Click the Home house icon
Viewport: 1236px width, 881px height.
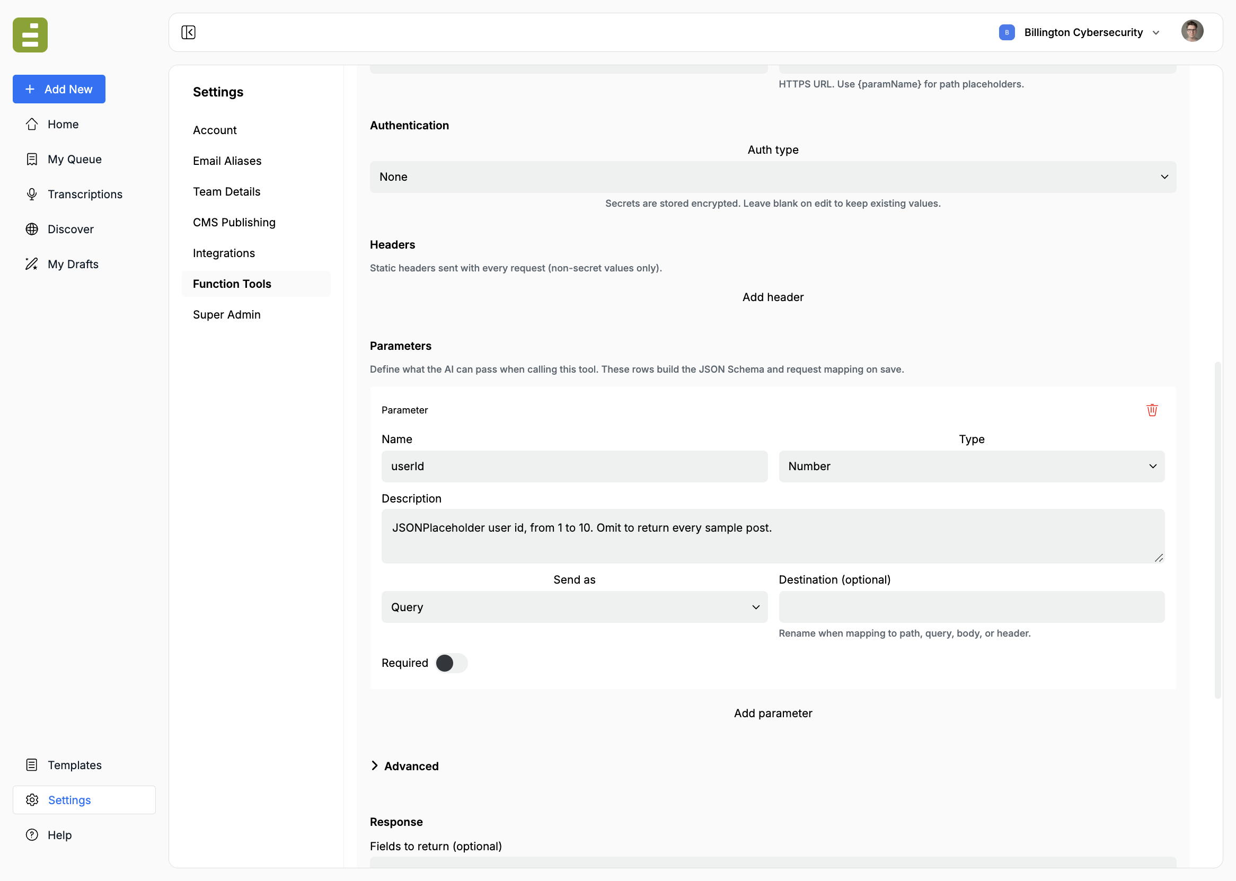32,124
